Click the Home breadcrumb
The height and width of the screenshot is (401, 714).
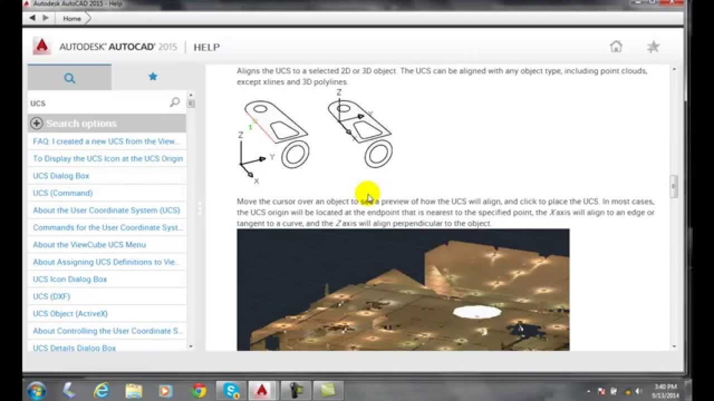point(72,18)
